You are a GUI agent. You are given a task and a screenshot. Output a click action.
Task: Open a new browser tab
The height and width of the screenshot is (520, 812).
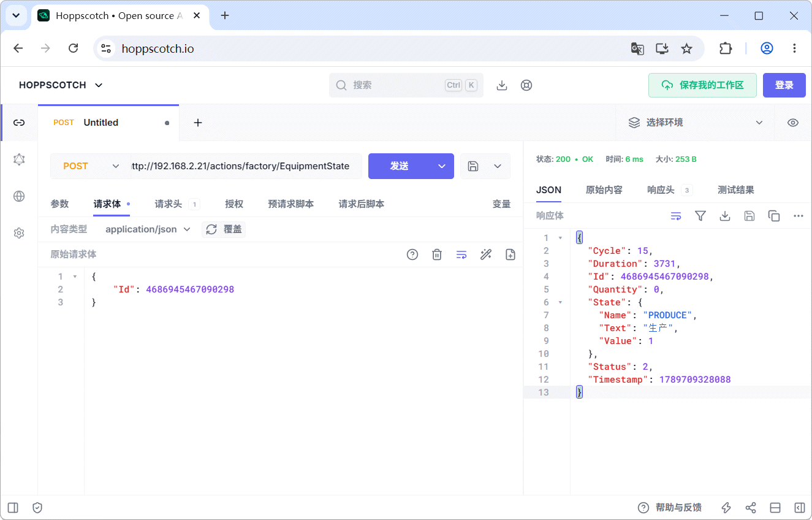point(225,15)
